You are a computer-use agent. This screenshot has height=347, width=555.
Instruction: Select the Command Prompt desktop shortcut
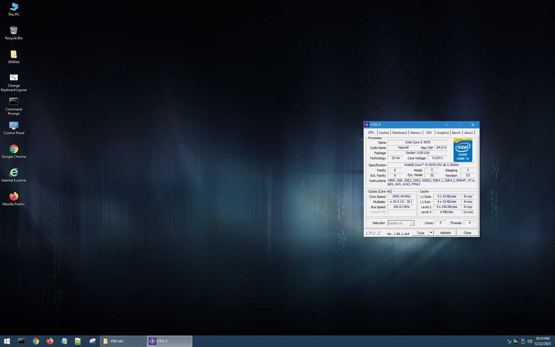(14, 106)
